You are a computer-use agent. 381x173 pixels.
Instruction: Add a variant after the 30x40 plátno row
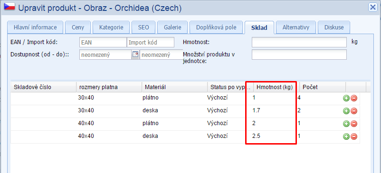coord(346,99)
